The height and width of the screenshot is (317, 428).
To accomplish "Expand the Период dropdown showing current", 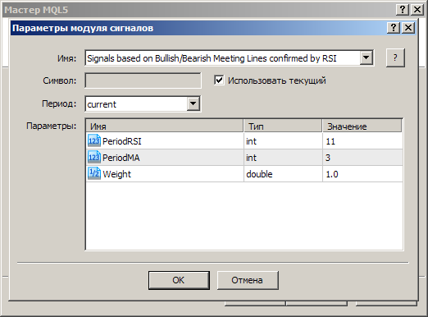I will 193,103.
